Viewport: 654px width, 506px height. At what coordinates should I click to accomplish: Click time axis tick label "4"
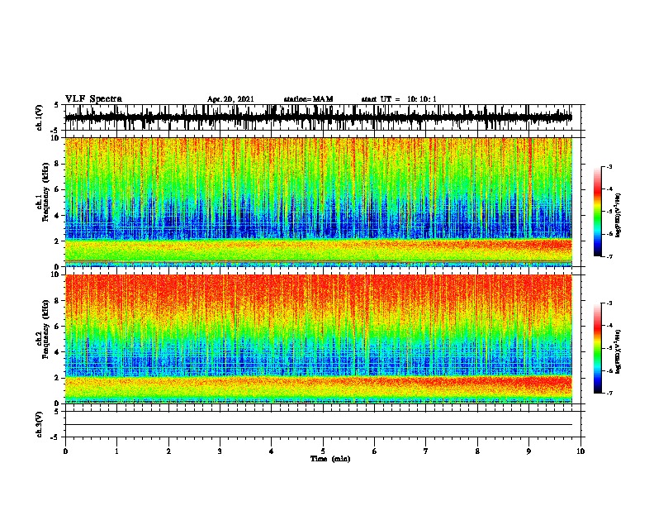(x=271, y=451)
